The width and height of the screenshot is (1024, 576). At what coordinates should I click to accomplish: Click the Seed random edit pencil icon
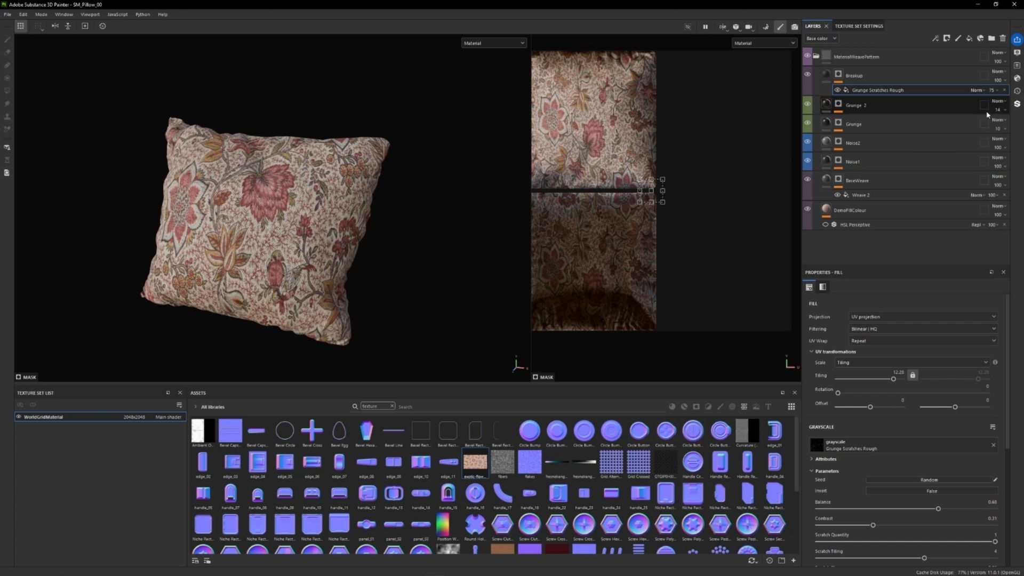(x=995, y=479)
